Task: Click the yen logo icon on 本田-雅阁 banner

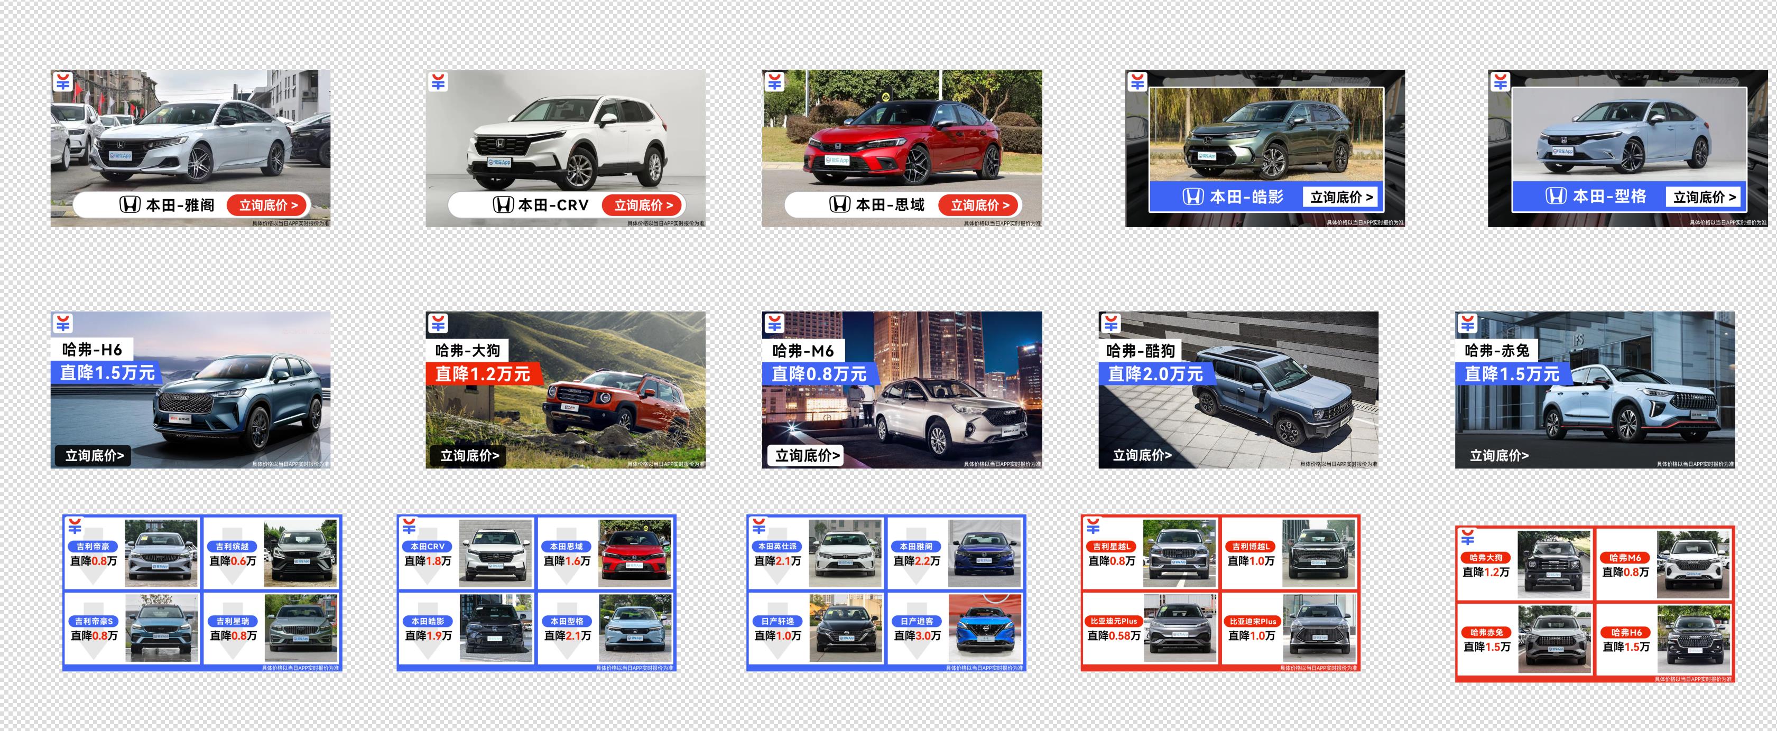Action: [x=63, y=82]
